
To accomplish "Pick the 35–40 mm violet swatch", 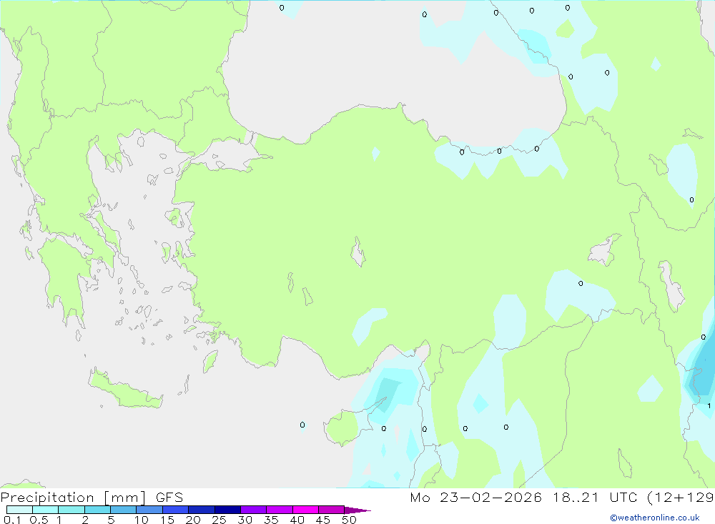I will [280, 510].
